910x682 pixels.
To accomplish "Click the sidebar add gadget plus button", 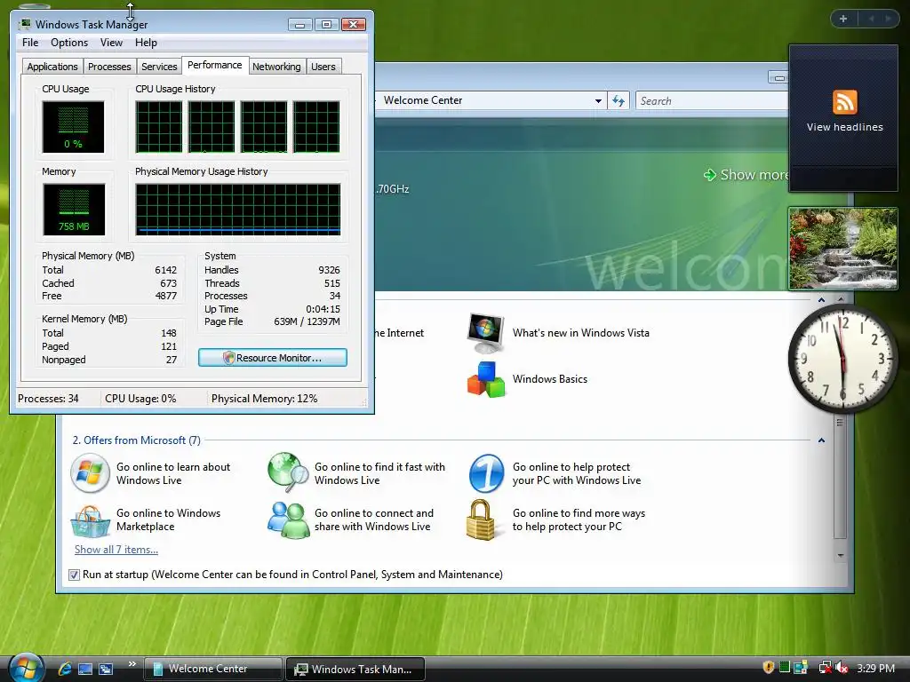I will 843,19.
